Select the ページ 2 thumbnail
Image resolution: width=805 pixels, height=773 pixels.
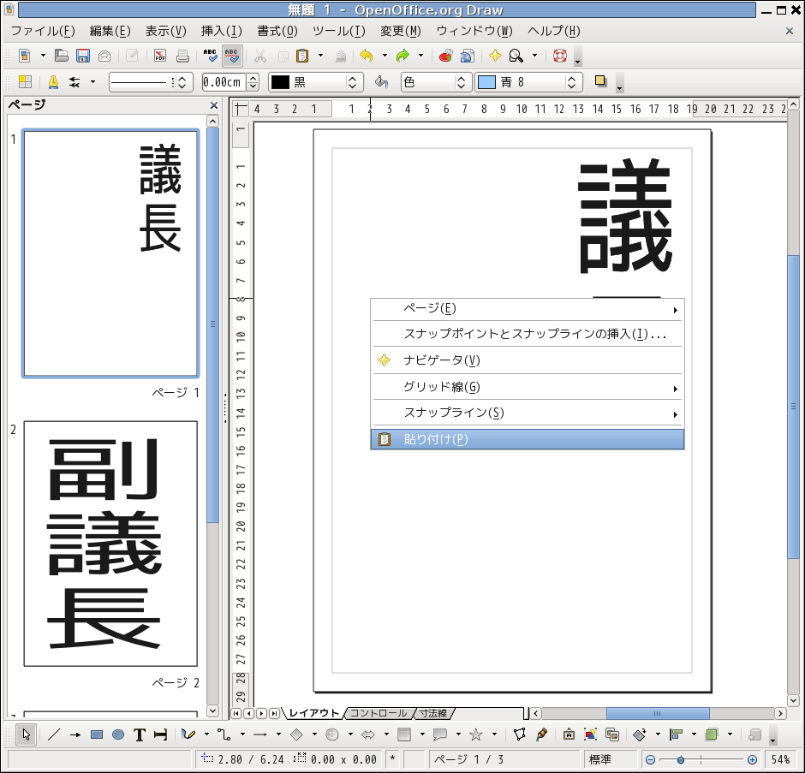[x=110, y=544]
